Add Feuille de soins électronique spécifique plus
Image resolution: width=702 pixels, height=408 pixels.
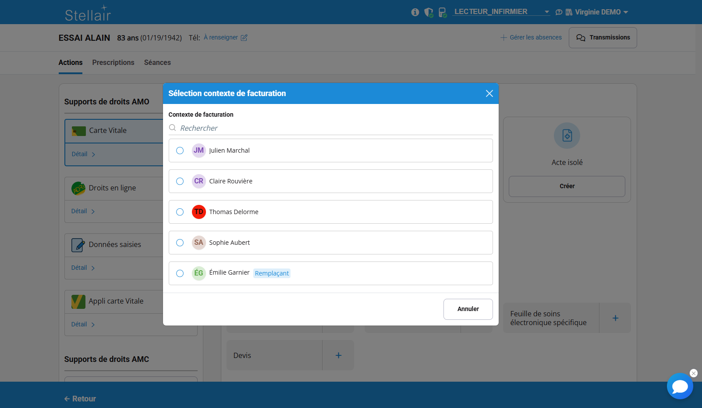[615, 318]
